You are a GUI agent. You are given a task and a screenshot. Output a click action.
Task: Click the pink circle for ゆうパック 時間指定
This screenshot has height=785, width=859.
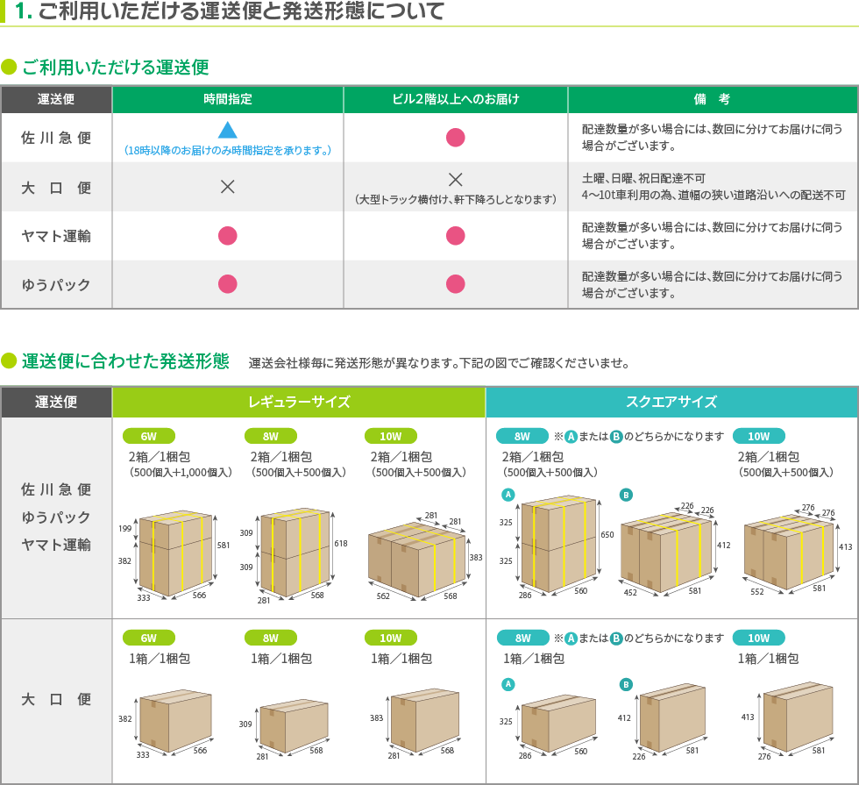pos(227,284)
